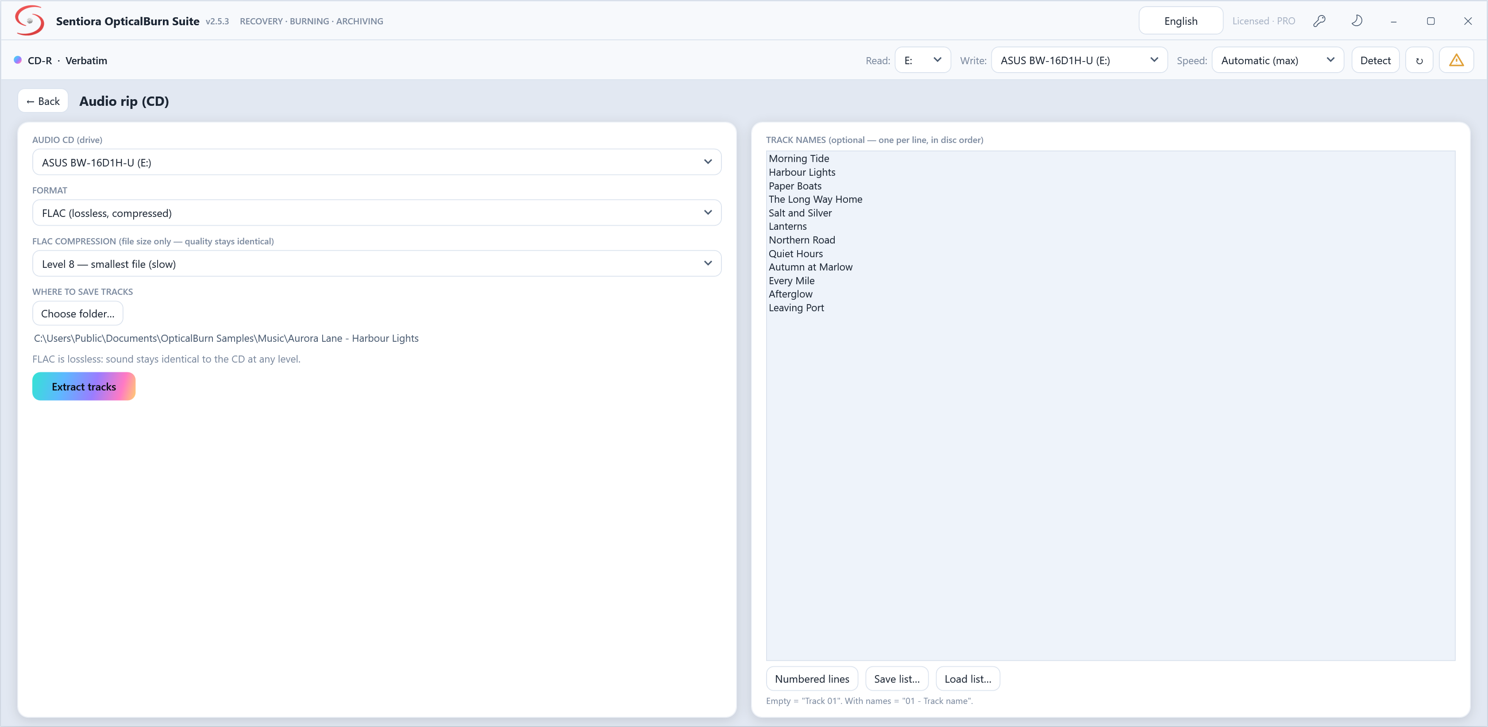
Task: Toggle dark mode moon icon
Action: tap(1357, 21)
